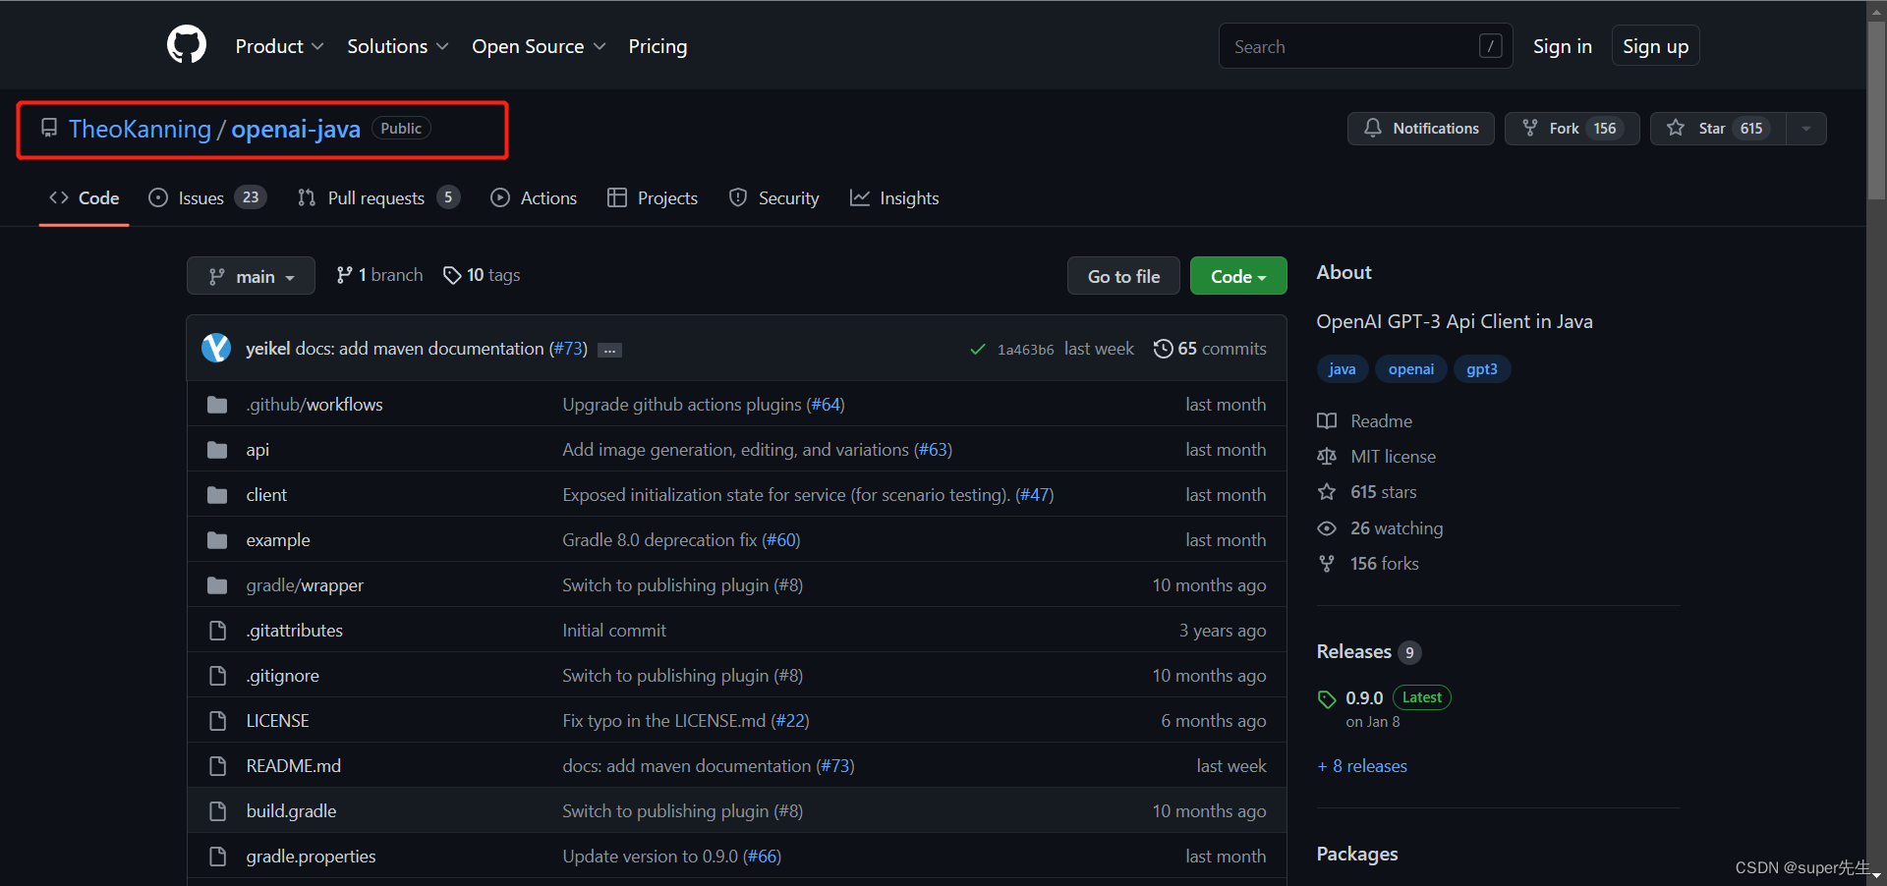This screenshot has width=1887, height=886.
Task: Open gradle.properties file
Action: 311,857
